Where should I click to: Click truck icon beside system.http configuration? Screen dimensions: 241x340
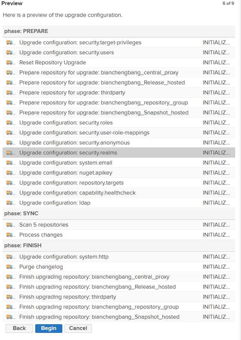click(x=10, y=257)
